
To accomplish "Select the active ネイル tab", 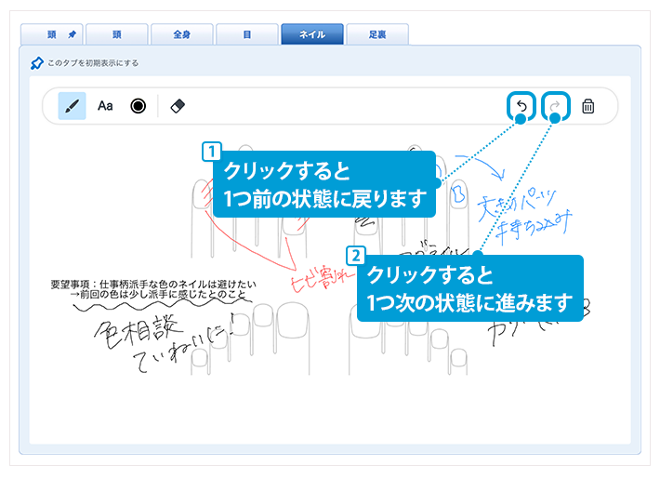I will [x=311, y=34].
